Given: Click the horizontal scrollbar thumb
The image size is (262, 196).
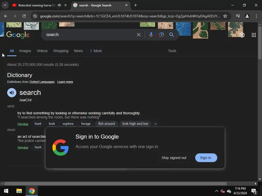Looking at the screenshot, I should pyautogui.click(x=115, y=184).
